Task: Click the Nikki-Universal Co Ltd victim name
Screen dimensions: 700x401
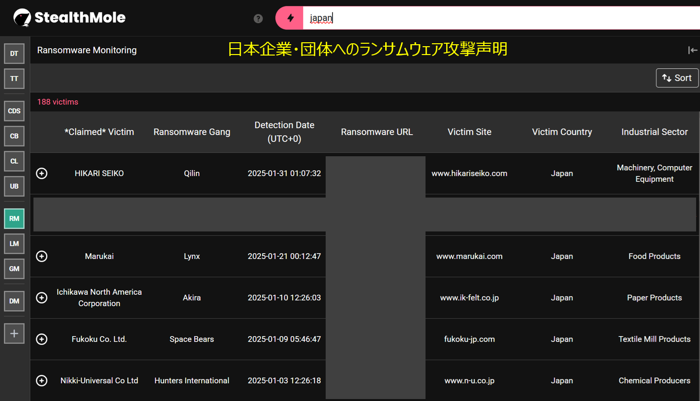Action: (99, 381)
